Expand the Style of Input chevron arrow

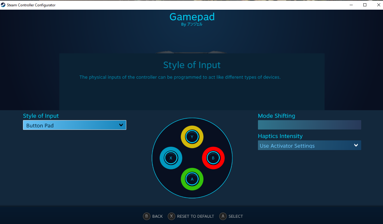tap(121, 125)
